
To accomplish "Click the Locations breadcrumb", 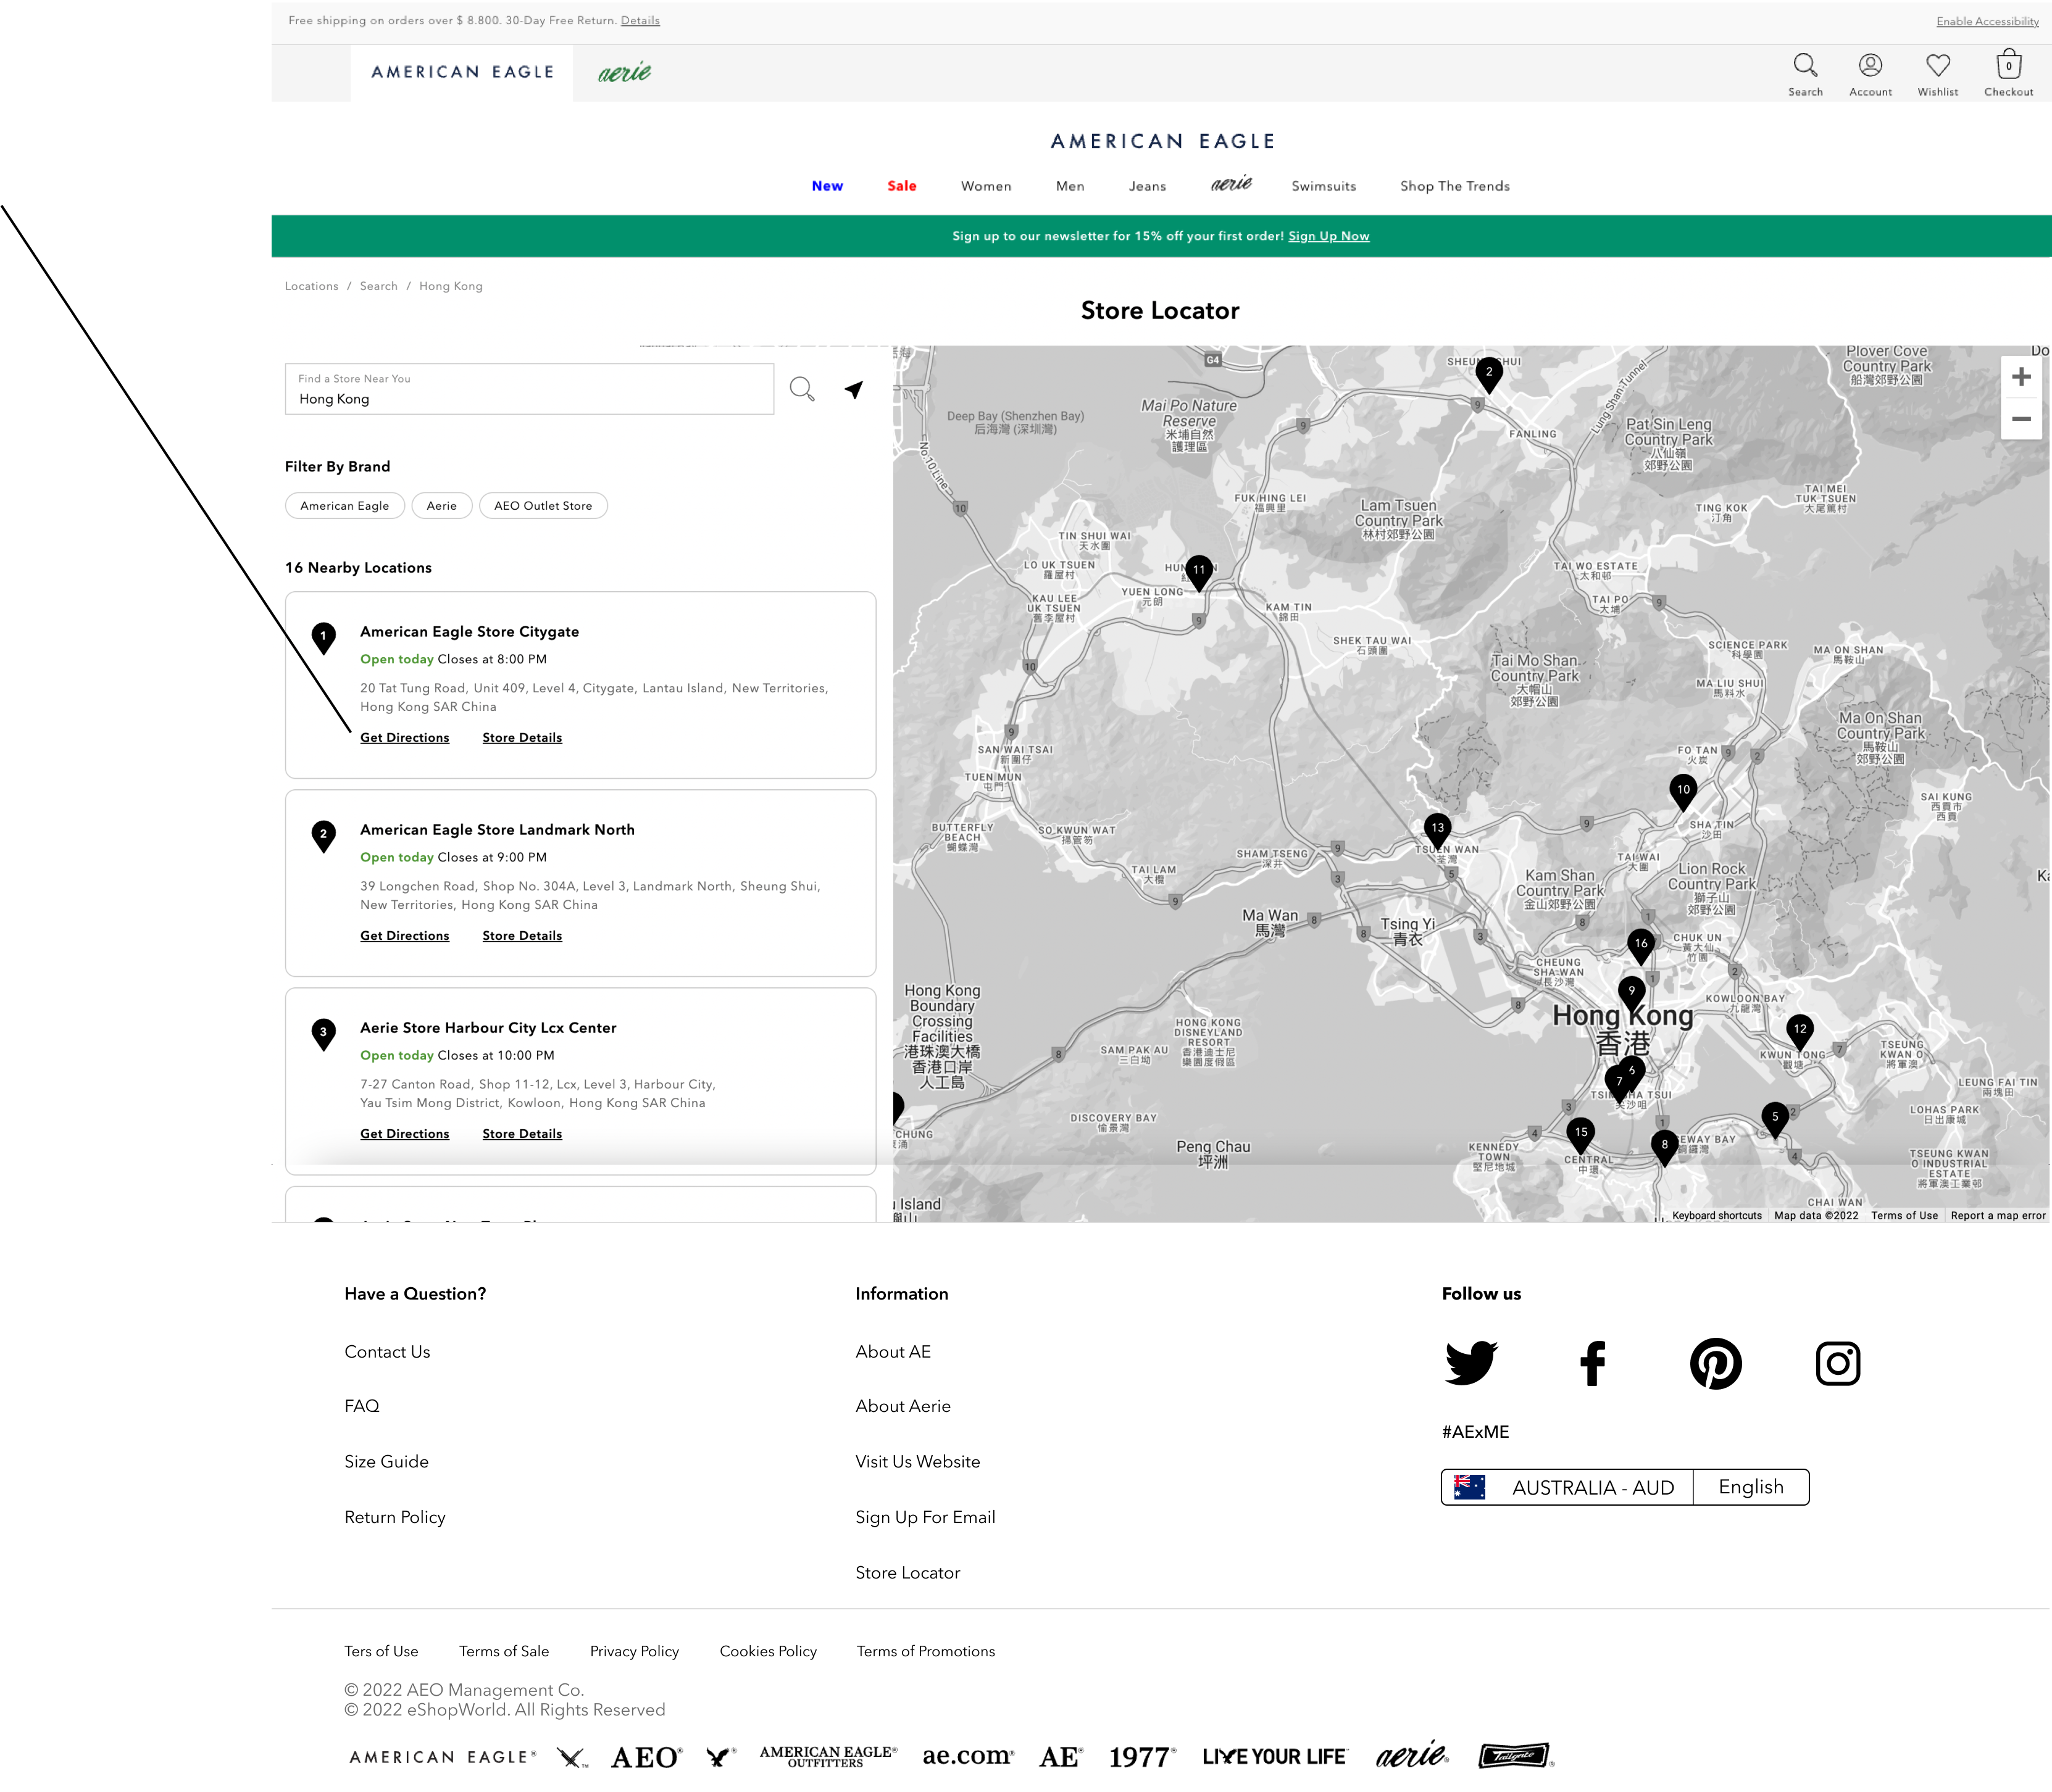I will [311, 286].
